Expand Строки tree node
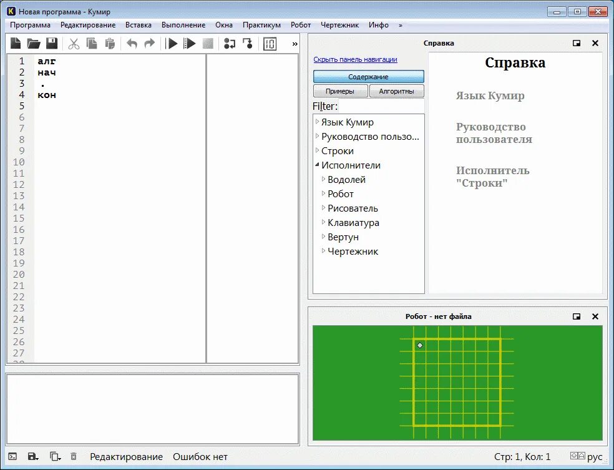Viewport: 614px width, 470px height. (317, 150)
